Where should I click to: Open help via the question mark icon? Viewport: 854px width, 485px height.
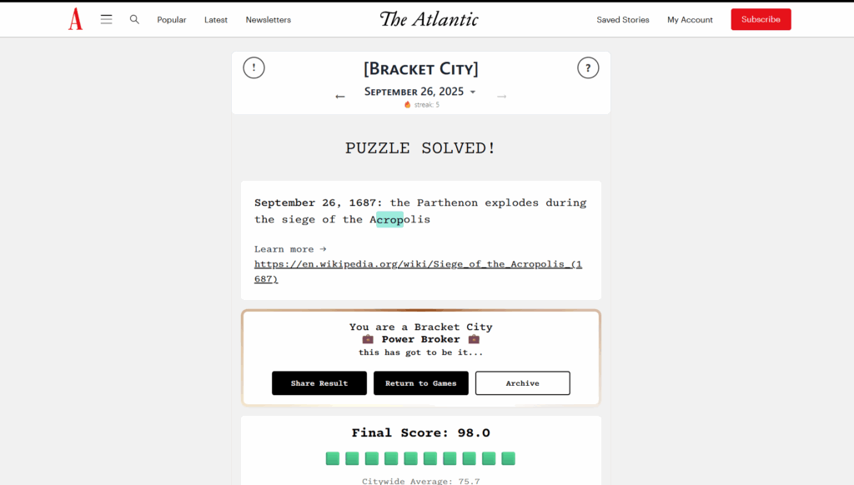[x=588, y=67]
